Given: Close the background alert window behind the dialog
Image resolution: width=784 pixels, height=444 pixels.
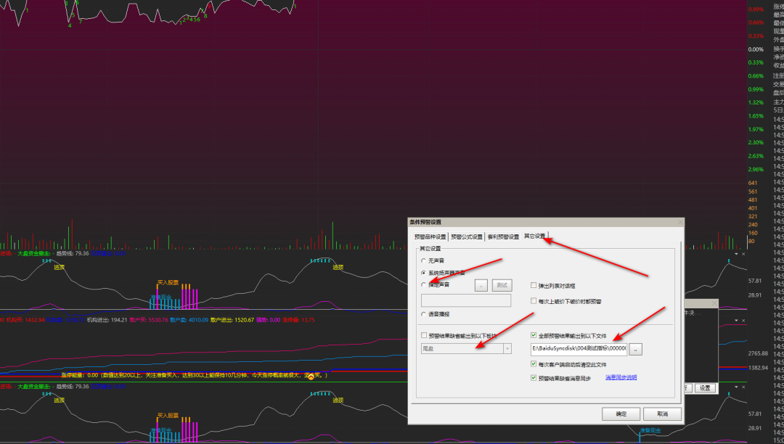Looking at the screenshot, I should (714, 303).
